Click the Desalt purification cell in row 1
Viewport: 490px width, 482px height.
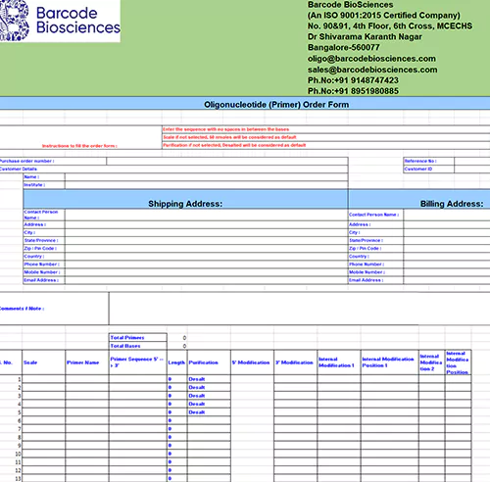209,379
